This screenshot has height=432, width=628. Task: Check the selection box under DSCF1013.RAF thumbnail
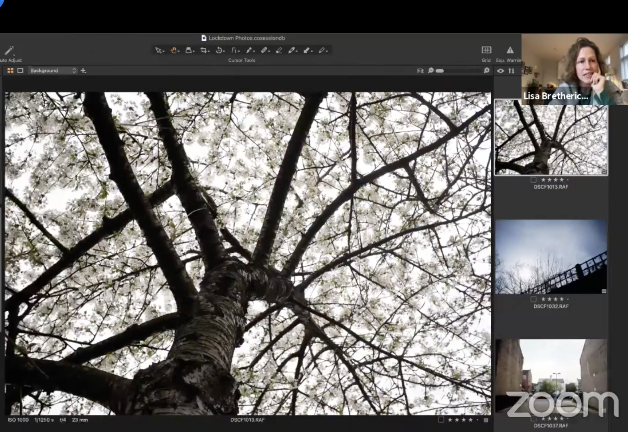coord(533,180)
